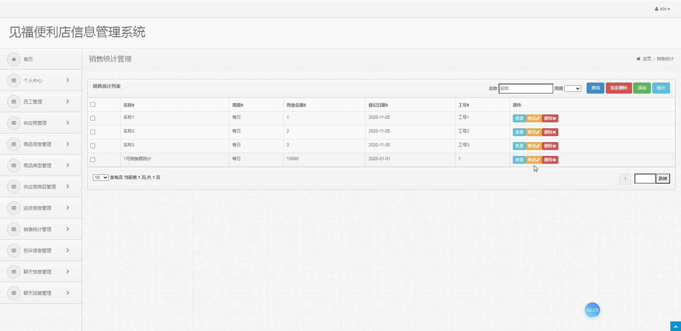
Task: Click the blue 06:29 timer bubble
Action: point(592,310)
